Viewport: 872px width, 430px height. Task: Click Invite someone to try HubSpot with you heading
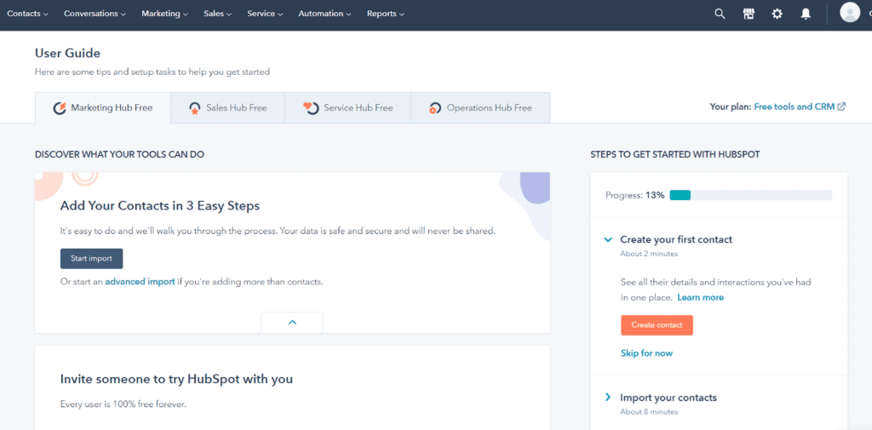point(176,380)
